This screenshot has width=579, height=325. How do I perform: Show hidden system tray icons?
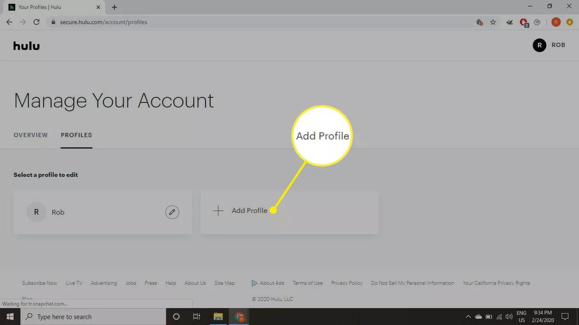pos(468,317)
